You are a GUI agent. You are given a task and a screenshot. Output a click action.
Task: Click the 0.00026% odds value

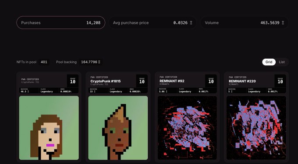click(135, 92)
